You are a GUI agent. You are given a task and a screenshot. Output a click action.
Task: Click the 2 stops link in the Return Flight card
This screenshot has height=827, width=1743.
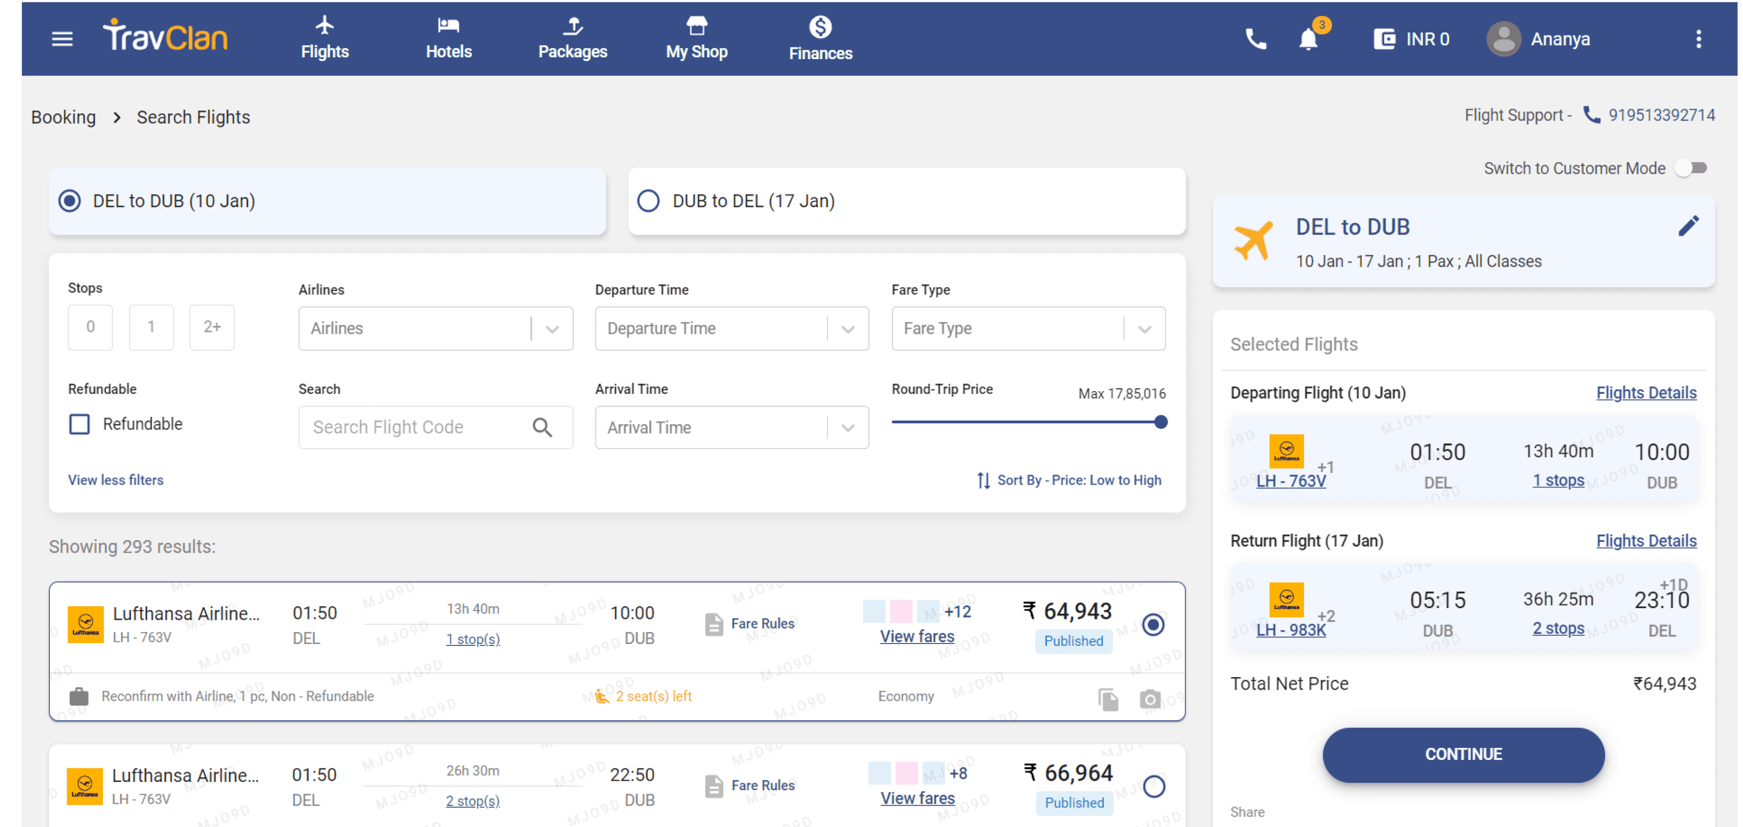pyautogui.click(x=1558, y=628)
